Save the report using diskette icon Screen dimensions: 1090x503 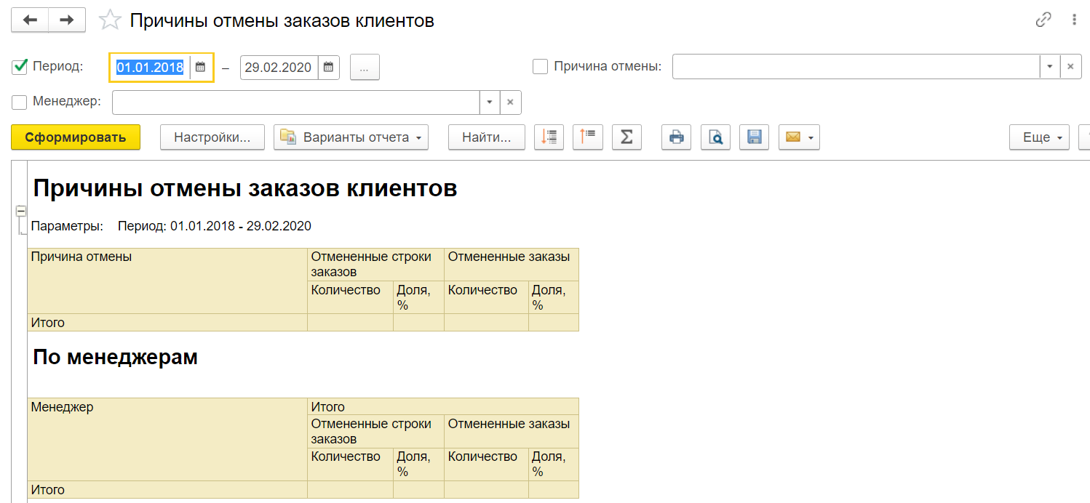coord(754,137)
